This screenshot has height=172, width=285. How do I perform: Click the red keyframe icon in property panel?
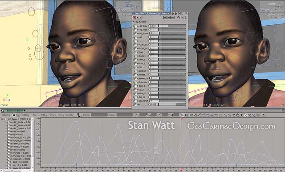click(x=134, y=17)
